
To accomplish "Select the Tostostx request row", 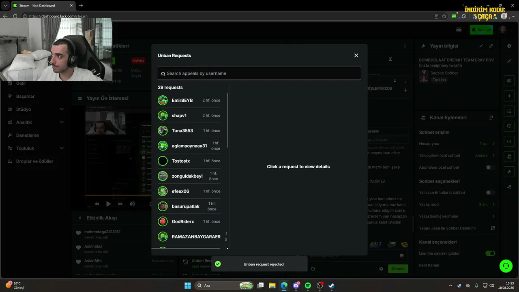I will 189,161.
